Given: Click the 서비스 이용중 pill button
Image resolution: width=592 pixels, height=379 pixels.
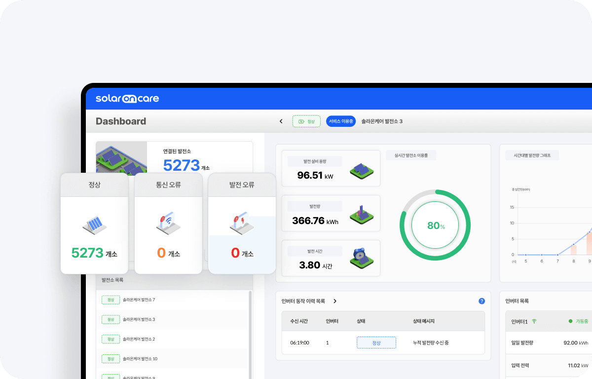Looking at the screenshot, I should click(x=341, y=121).
